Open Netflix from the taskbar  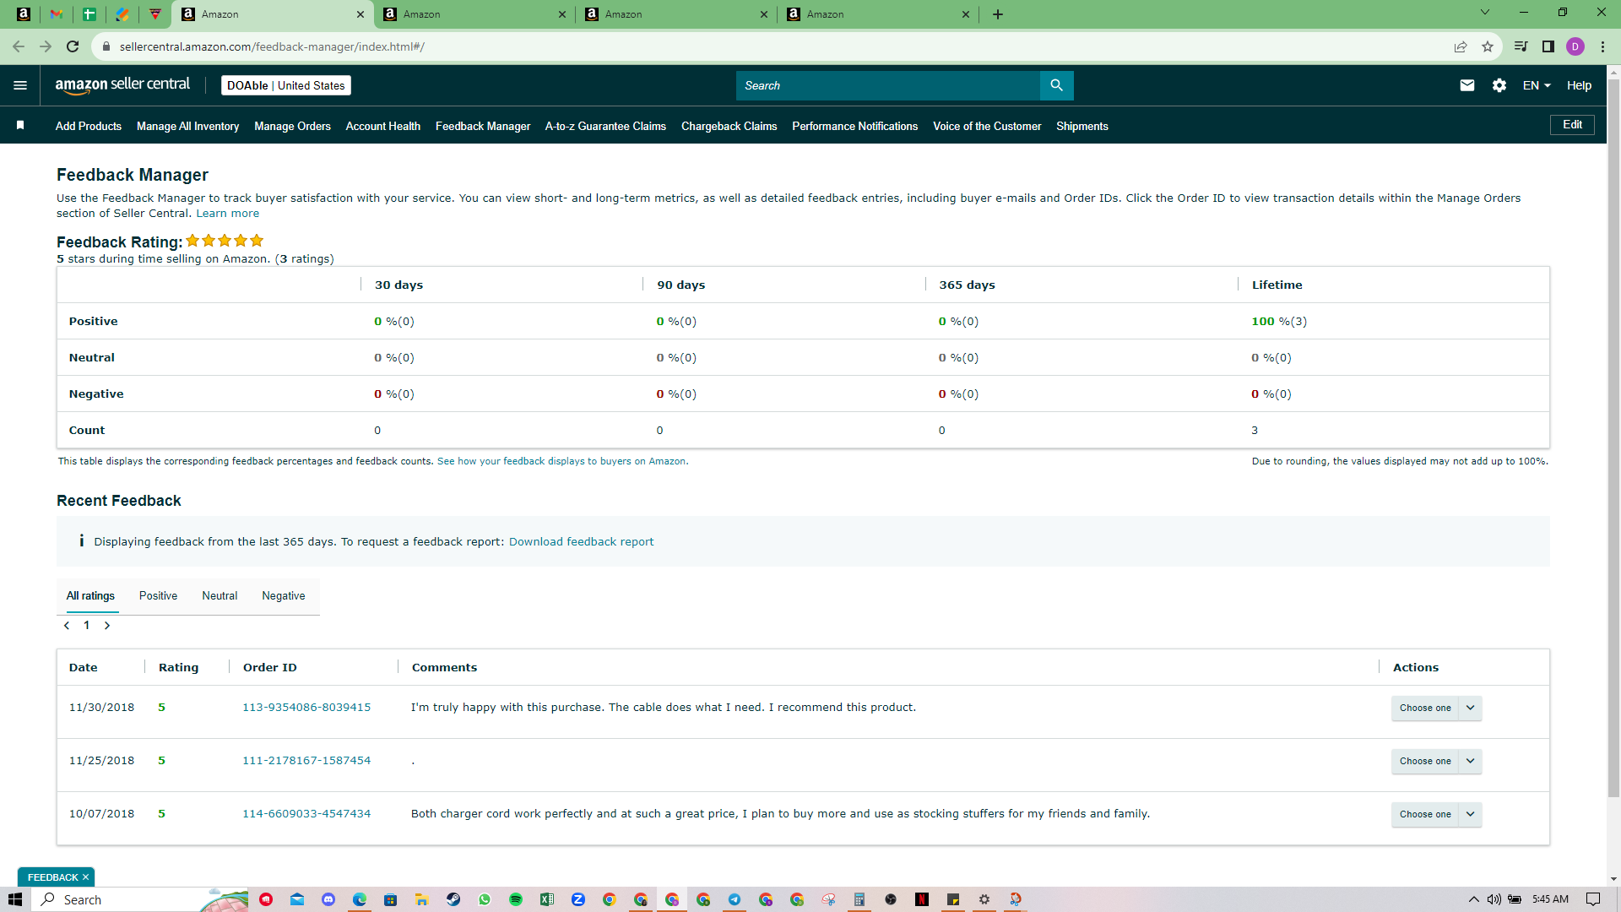pyautogui.click(x=922, y=899)
